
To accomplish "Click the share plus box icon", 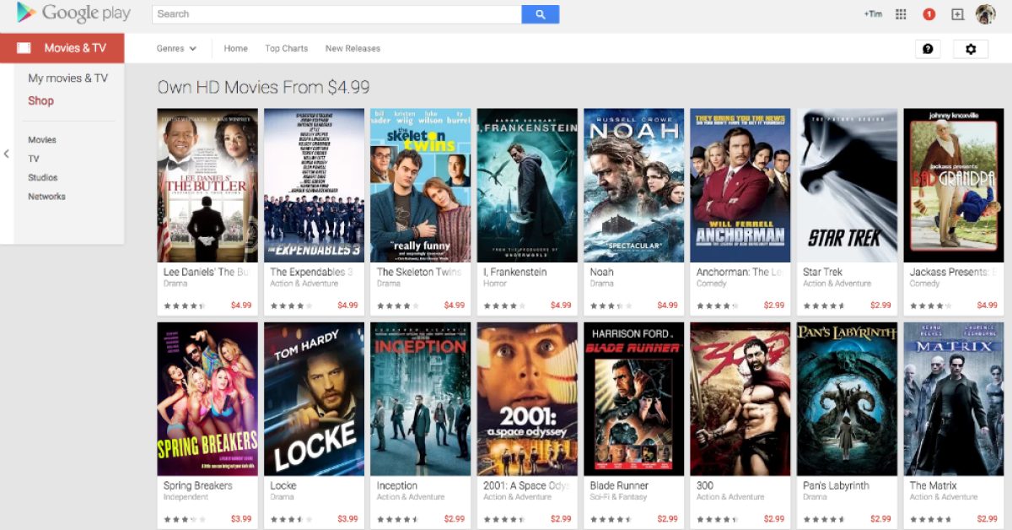I will 957,14.
